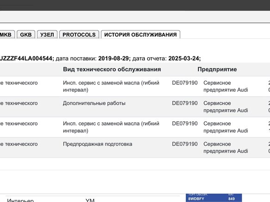Viewport: 270px width, 202px height.
Task: Click Сервисное предприятие Audi in Предпродажная подготовка row
Action: click(x=226, y=148)
